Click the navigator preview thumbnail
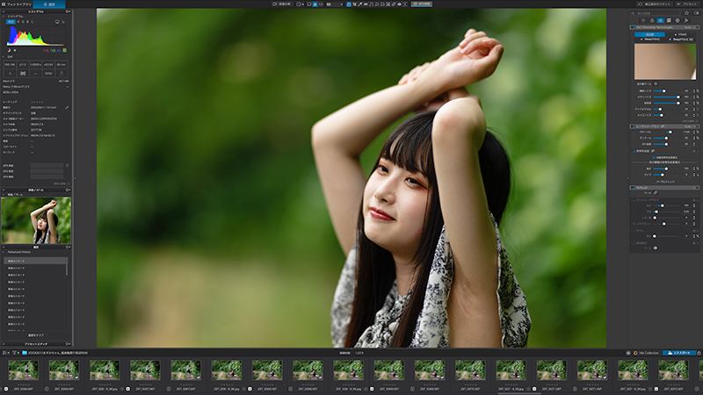 [x=36, y=220]
